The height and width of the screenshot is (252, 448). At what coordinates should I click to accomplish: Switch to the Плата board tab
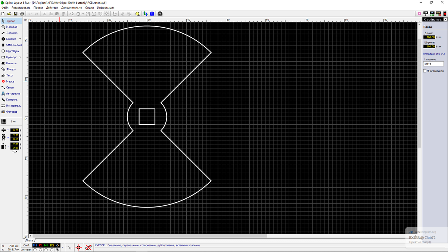pos(29,240)
